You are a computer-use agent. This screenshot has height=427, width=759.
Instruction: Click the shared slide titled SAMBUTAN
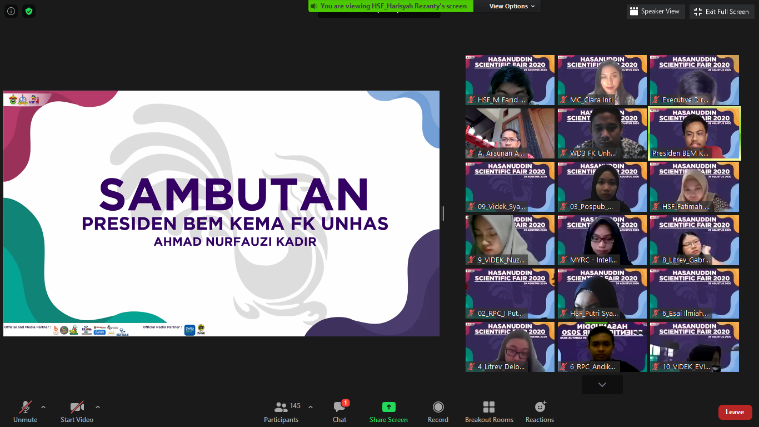click(x=221, y=213)
